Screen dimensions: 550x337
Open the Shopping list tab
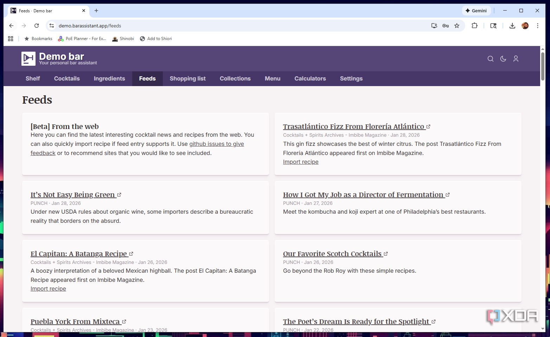(x=188, y=79)
